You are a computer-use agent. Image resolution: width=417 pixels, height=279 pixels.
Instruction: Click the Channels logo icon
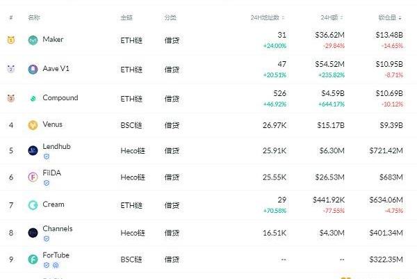pyautogui.click(x=33, y=232)
